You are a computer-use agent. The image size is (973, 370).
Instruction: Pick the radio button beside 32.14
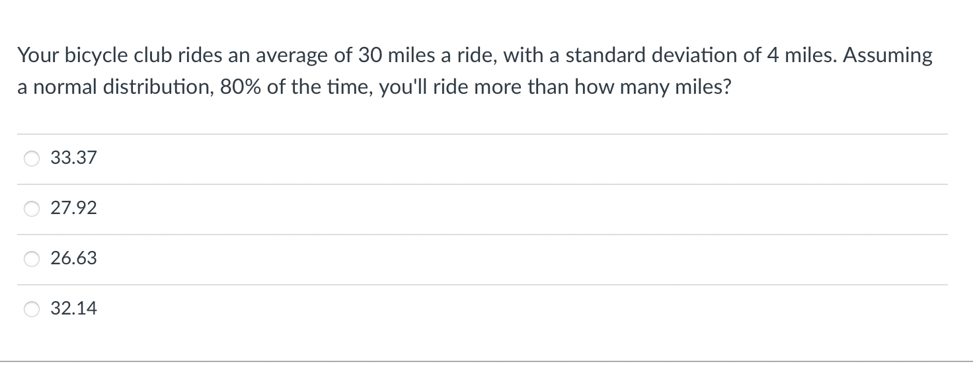32,309
